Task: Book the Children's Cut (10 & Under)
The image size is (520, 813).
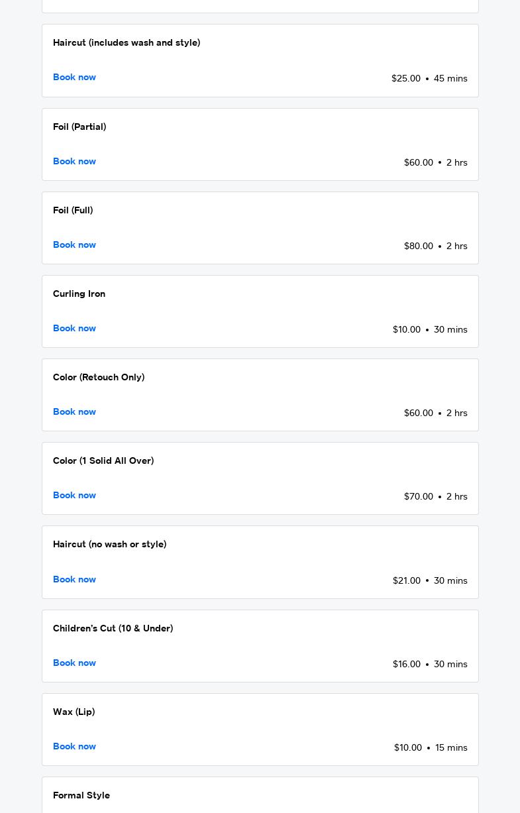Action: click(x=74, y=663)
